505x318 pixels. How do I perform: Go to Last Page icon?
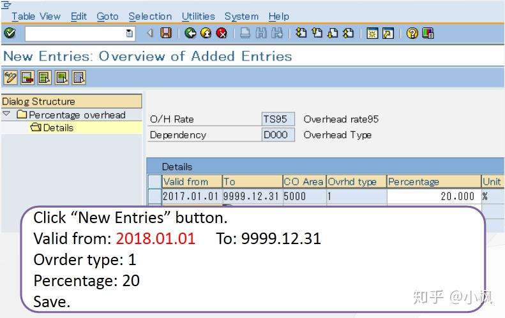(349, 33)
